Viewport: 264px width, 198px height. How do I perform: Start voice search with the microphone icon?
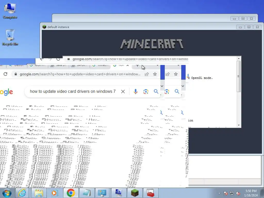136,92
